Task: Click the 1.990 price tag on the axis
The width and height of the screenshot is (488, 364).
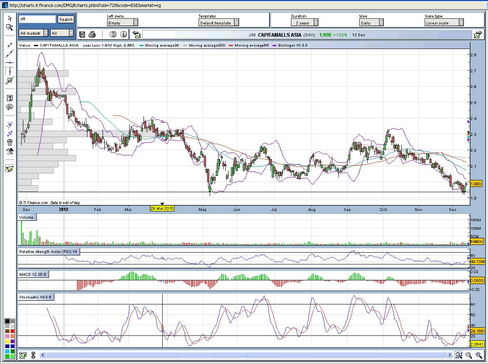Action: pyautogui.click(x=476, y=184)
